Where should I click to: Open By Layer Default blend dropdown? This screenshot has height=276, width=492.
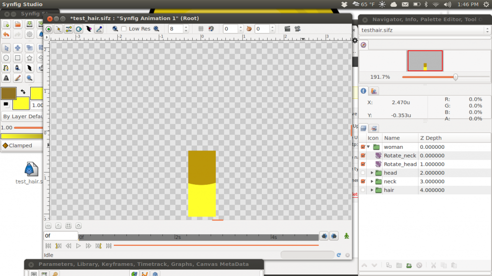click(x=22, y=116)
